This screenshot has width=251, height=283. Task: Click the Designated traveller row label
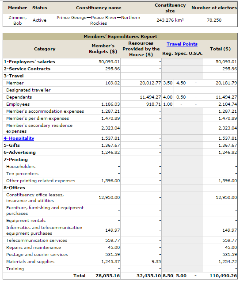click(28, 90)
